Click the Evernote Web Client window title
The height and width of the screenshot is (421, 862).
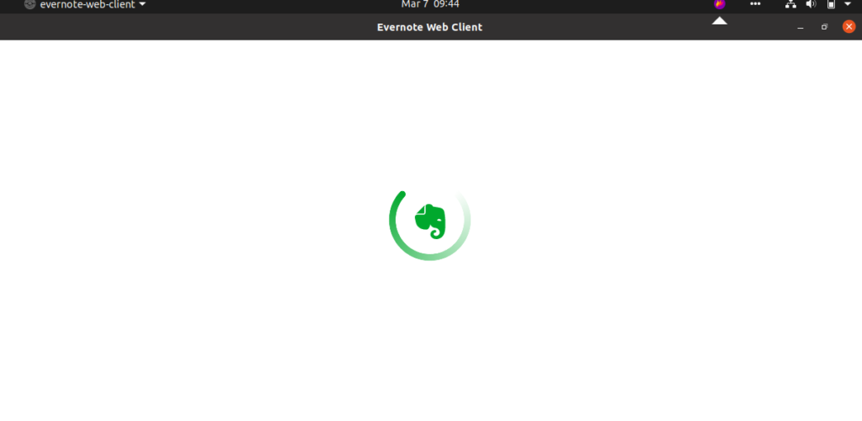coord(430,27)
